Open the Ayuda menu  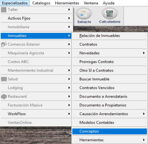tap(108, 3)
